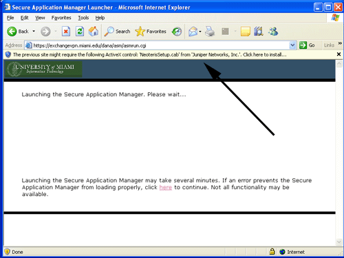Open the Messenger people icon
Screen dimensions: 344x258
click(x=273, y=32)
